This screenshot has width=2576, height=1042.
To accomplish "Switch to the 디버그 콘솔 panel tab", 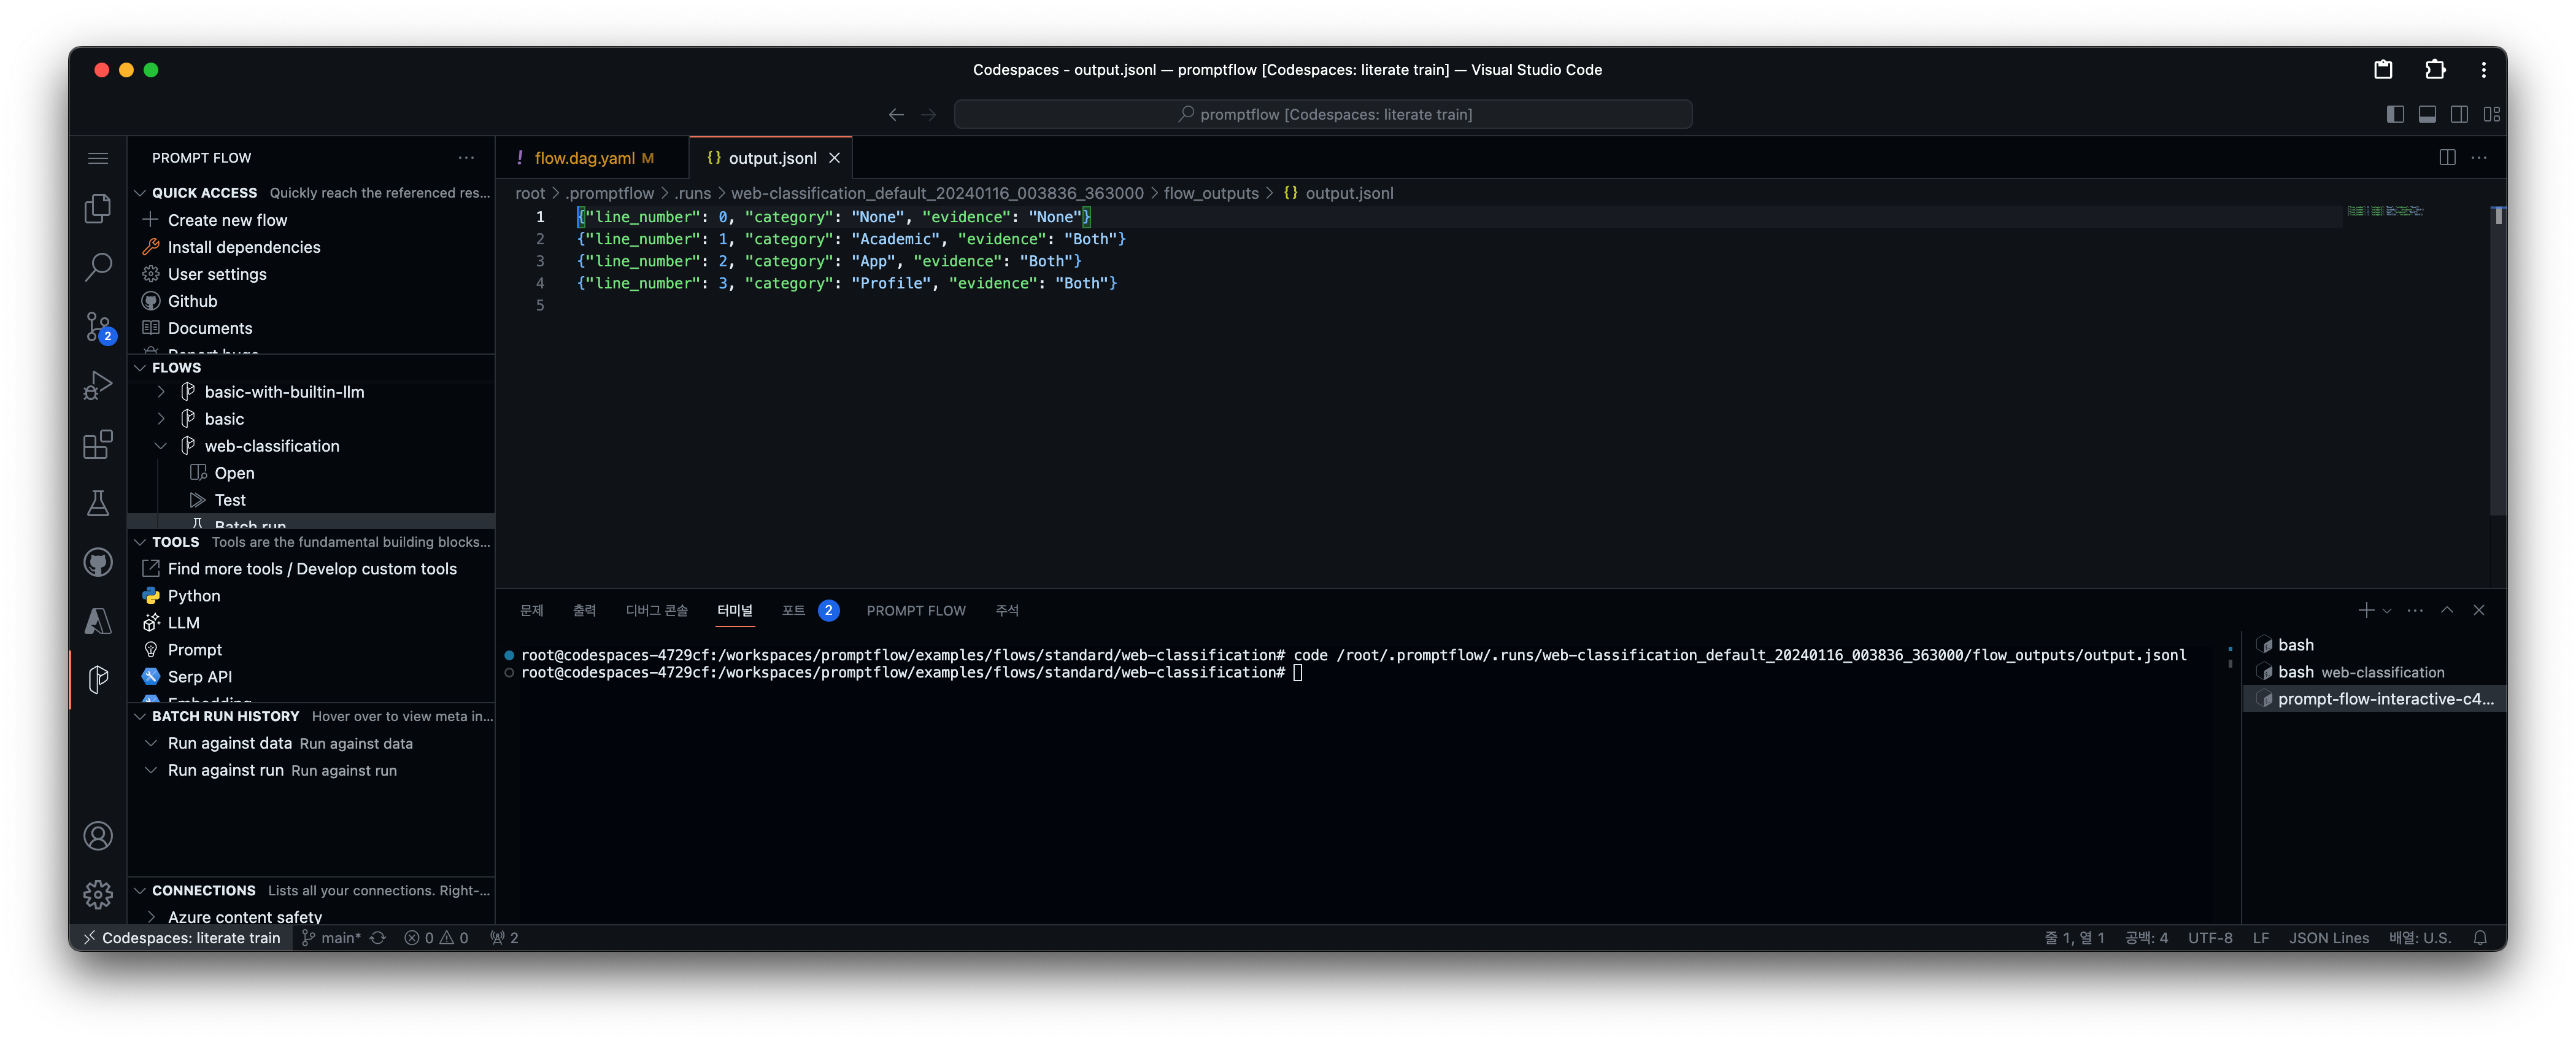I will (657, 610).
